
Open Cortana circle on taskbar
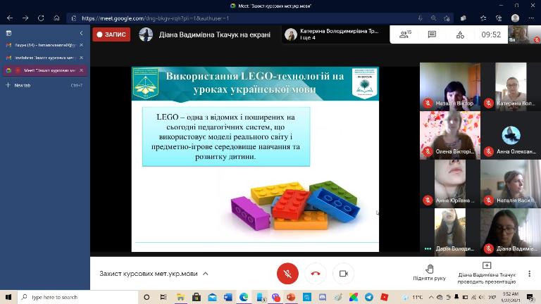(x=147, y=297)
